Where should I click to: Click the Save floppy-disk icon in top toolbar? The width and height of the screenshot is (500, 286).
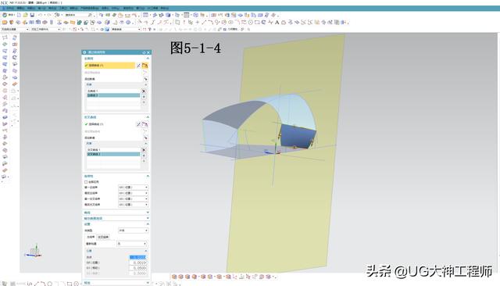(32, 15)
